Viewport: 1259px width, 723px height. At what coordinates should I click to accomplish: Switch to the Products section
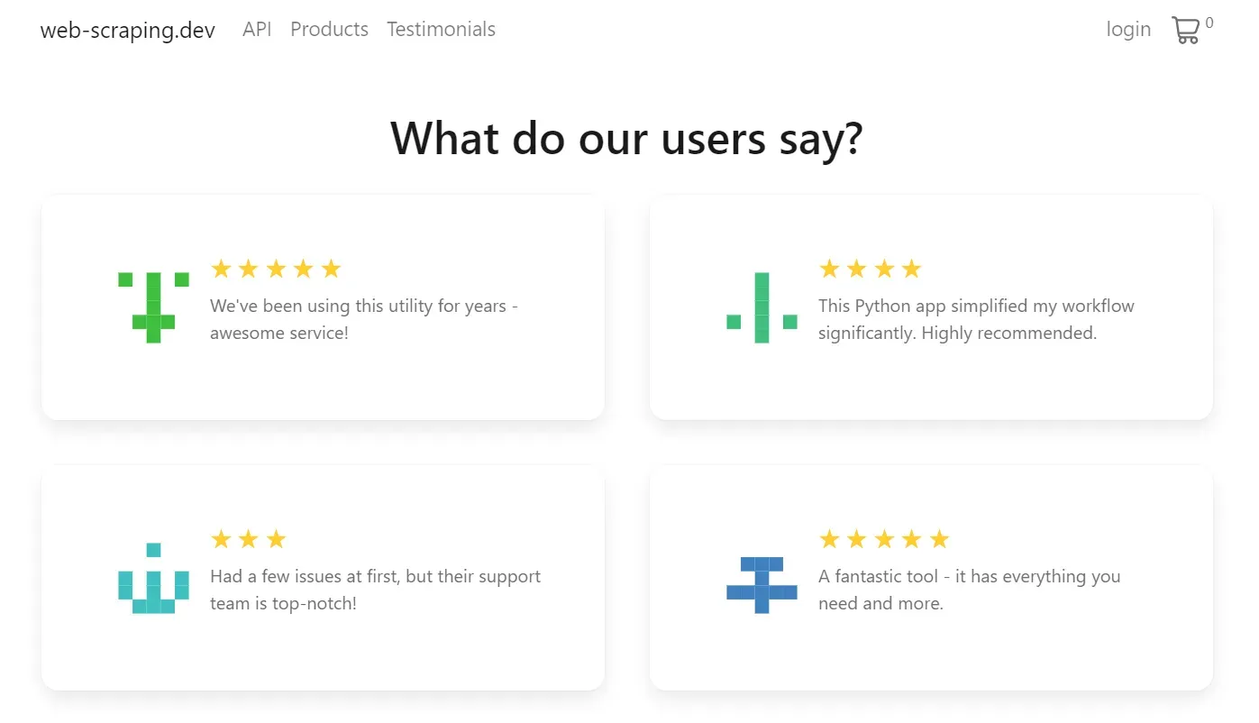click(x=329, y=29)
